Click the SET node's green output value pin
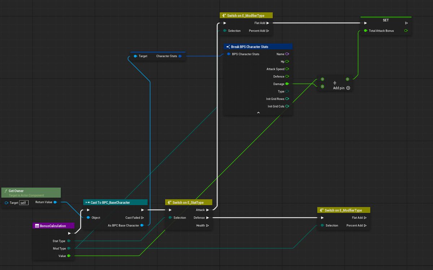Screen dimensions: 433x270 (x=406, y=31)
